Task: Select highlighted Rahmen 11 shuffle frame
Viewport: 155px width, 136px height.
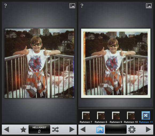Action: (146, 115)
